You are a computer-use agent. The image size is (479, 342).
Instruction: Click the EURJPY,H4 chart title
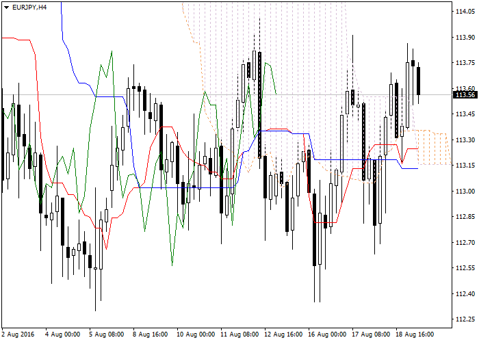29,8
